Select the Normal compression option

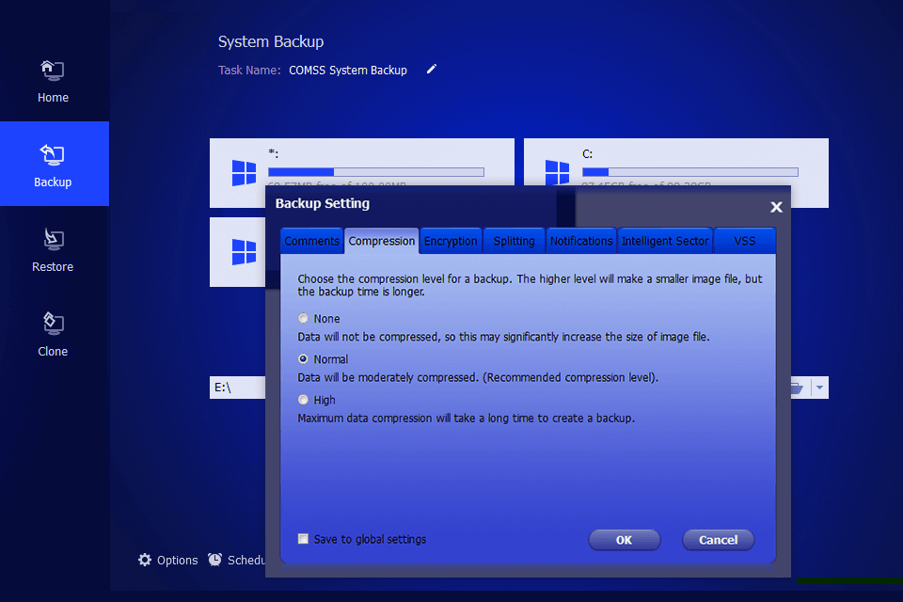click(x=303, y=359)
